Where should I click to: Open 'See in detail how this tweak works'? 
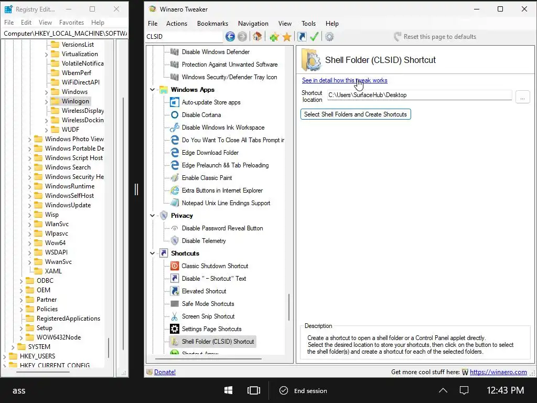[x=345, y=80]
